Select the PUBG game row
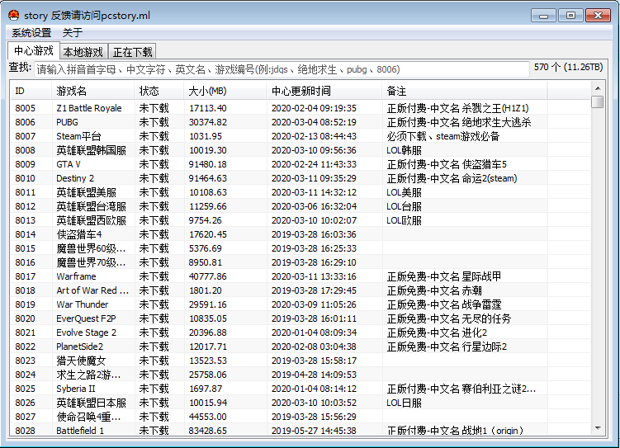 [x=301, y=122]
